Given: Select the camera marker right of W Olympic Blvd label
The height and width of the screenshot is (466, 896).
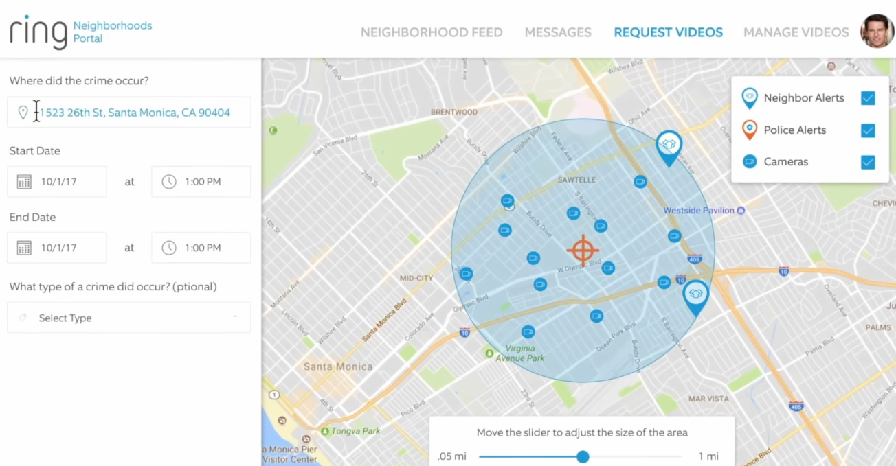Looking at the screenshot, I should coord(607,268).
